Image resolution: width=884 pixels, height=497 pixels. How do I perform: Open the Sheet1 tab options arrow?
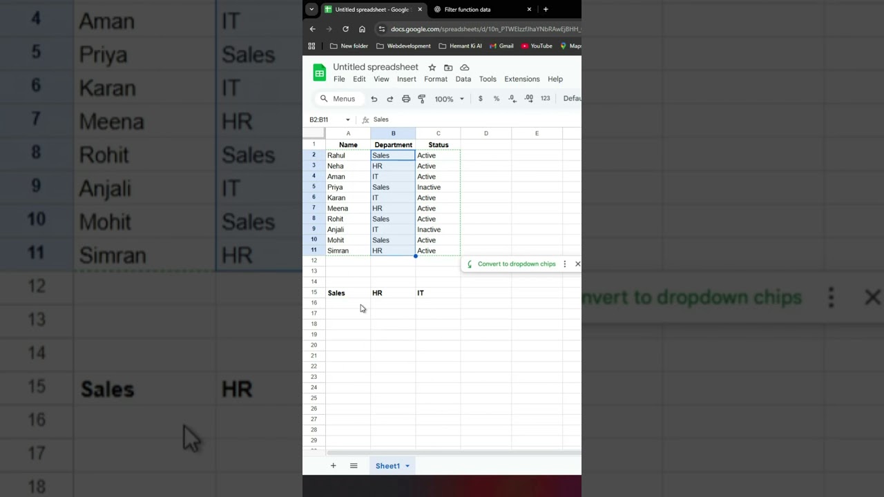pos(407,466)
